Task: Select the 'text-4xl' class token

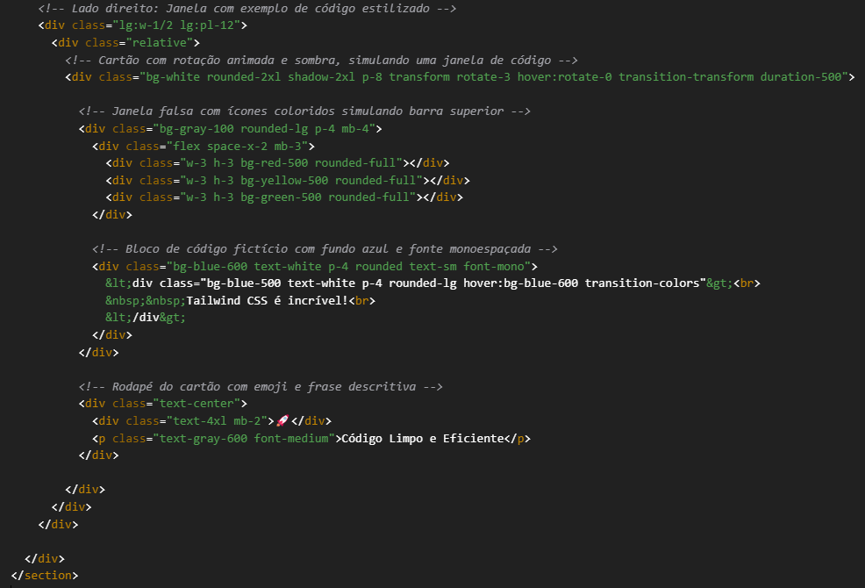Action: (x=200, y=421)
